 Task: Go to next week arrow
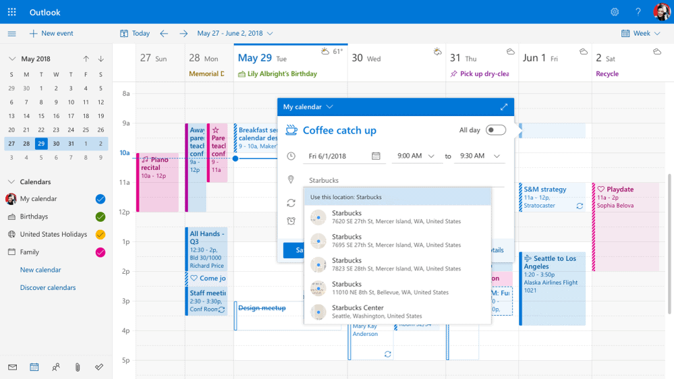[184, 33]
